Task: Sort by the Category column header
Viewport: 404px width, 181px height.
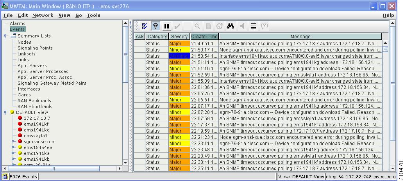Action: pos(157,37)
